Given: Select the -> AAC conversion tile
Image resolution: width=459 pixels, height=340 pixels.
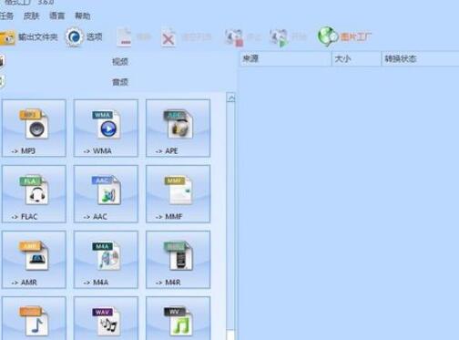Looking at the screenshot, I should (x=106, y=194).
